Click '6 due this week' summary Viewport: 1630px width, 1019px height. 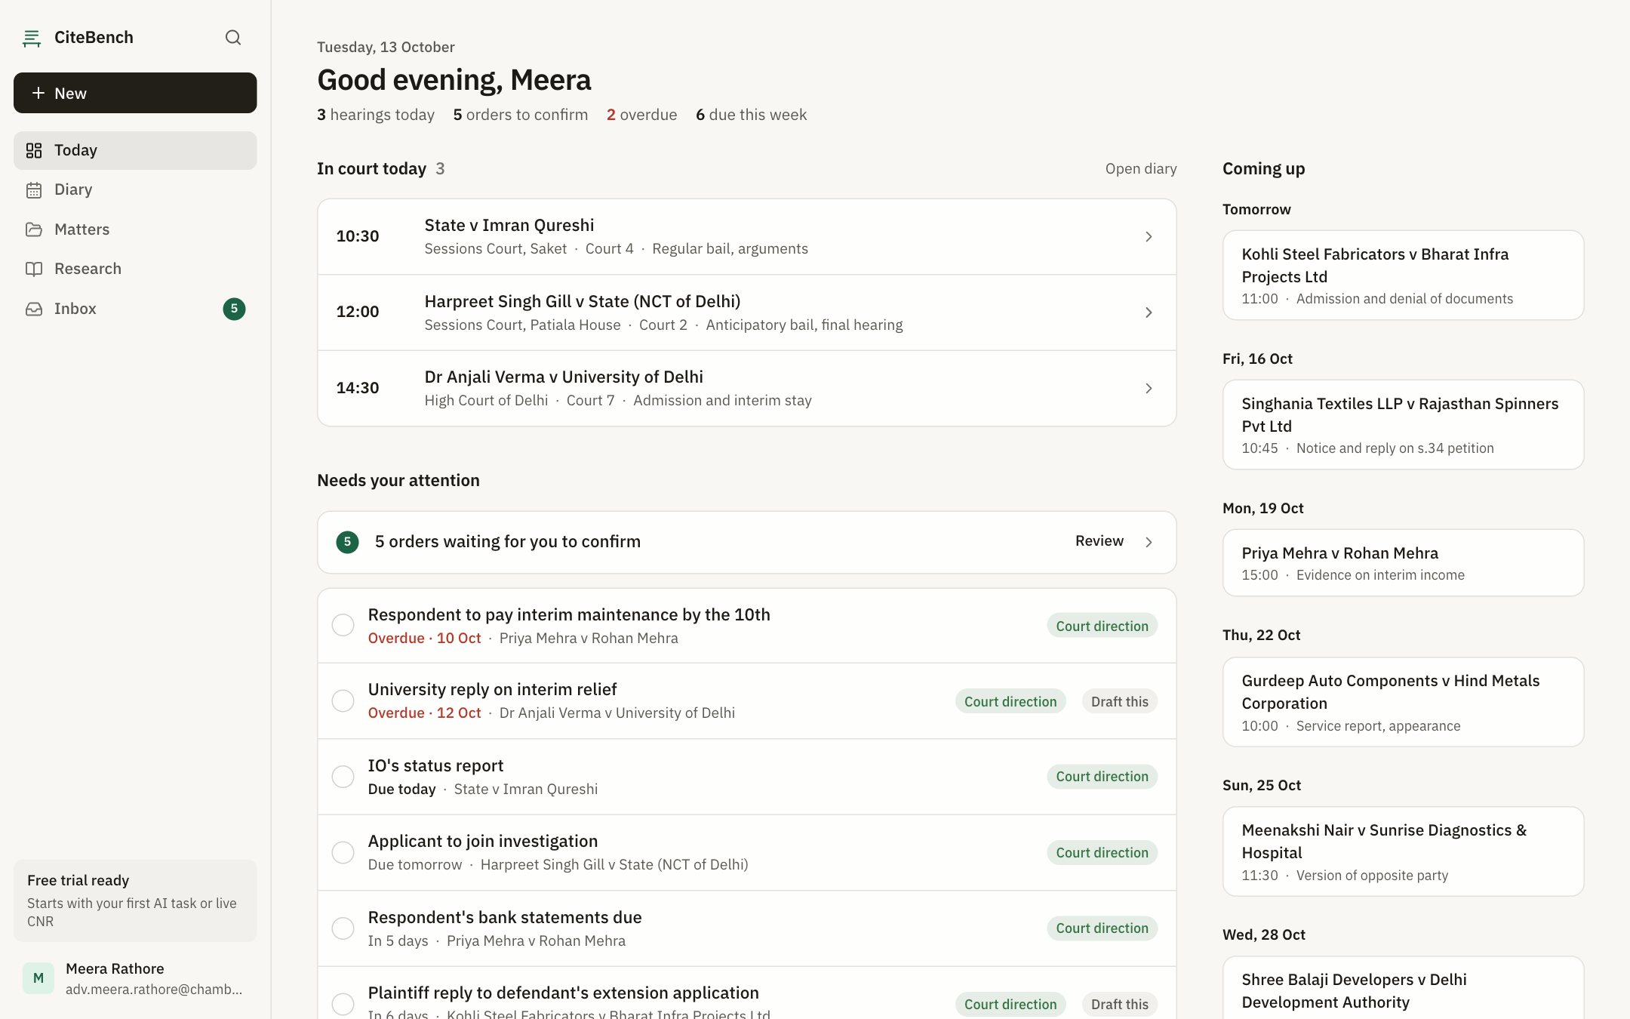point(751,115)
